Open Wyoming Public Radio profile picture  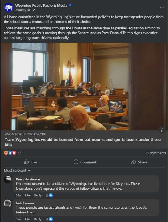click(x=8, y=7)
